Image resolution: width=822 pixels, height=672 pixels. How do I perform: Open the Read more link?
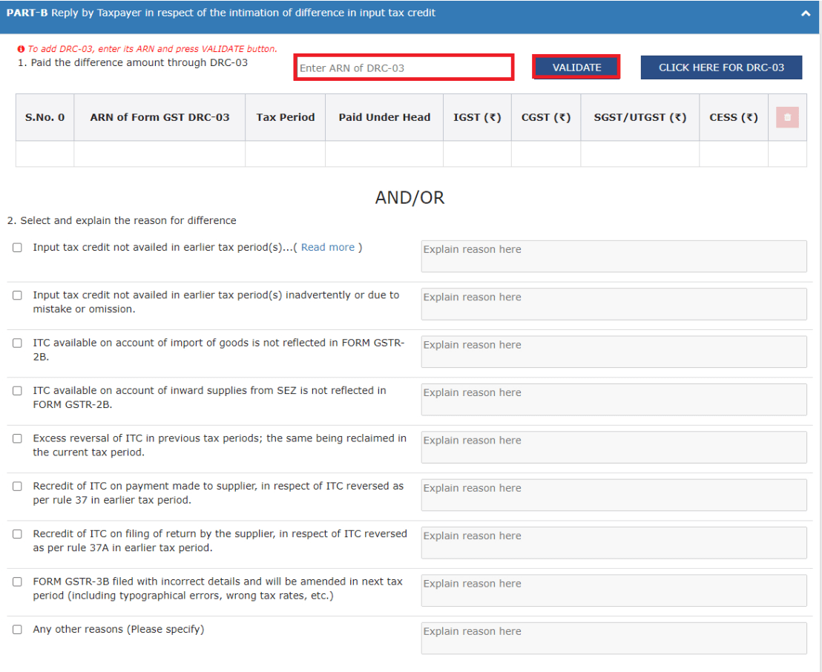[328, 247]
